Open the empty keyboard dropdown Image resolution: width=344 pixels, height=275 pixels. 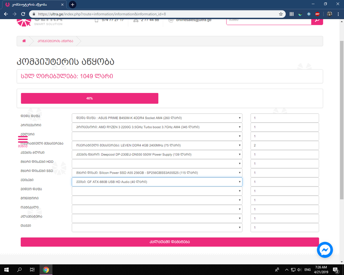click(x=157, y=218)
